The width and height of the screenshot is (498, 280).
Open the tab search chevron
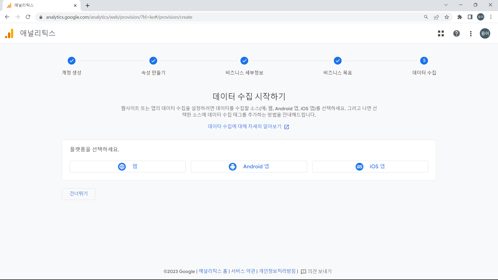point(446,5)
